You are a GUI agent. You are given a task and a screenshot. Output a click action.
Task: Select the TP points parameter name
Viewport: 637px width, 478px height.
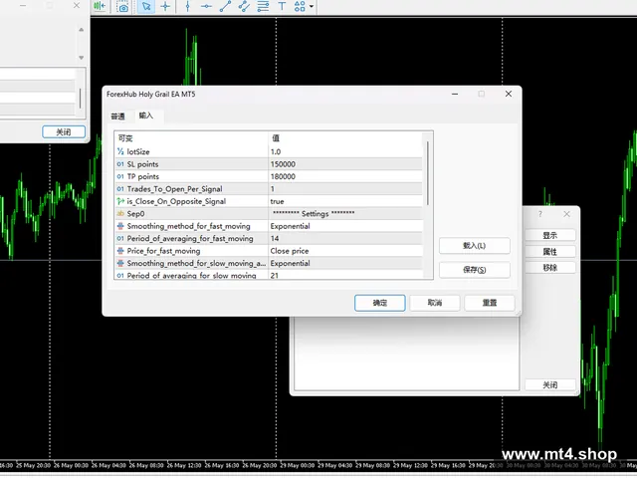click(143, 176)
